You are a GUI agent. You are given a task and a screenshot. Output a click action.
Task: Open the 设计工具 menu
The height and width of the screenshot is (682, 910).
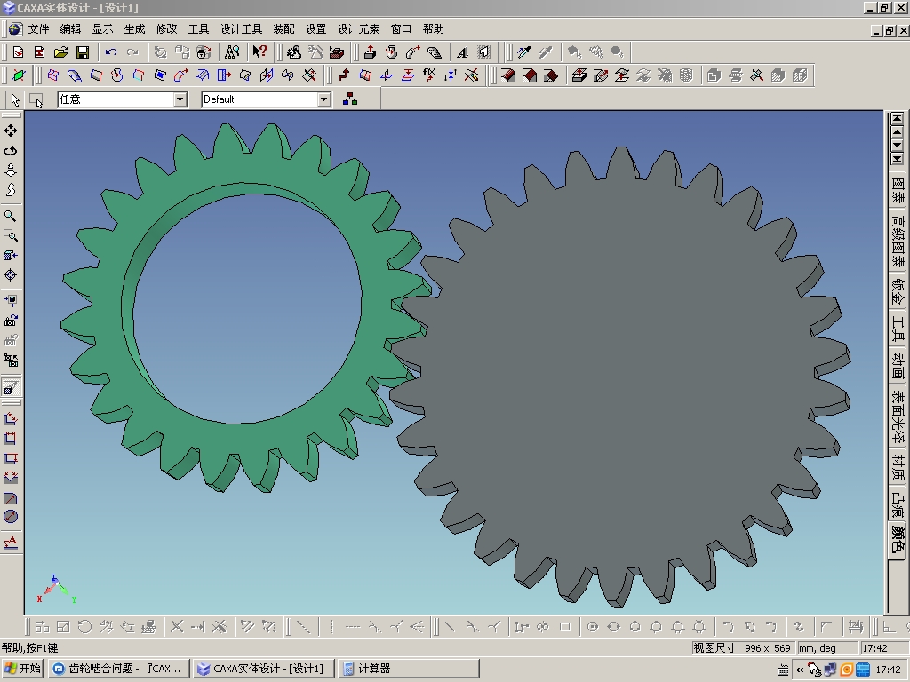coord(241,29)
